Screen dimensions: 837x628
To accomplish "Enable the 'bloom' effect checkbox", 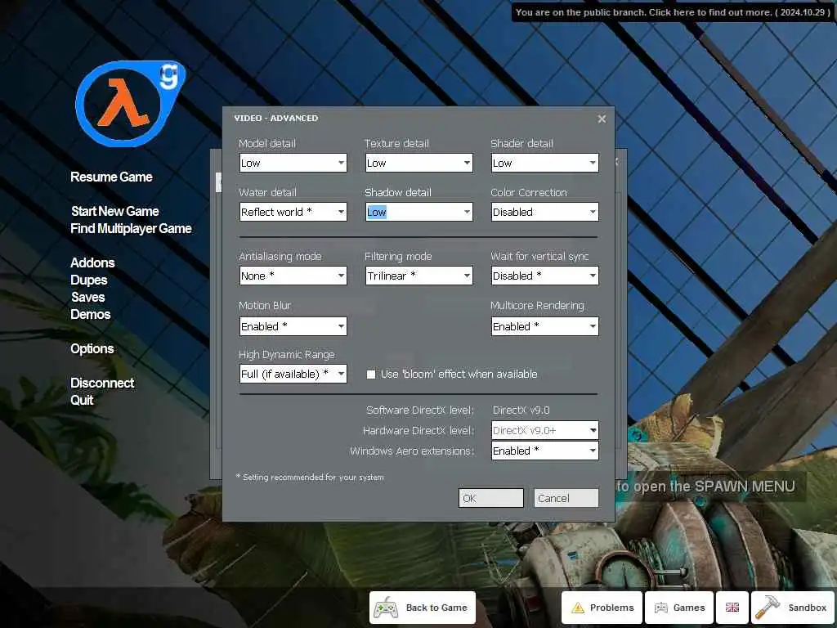I will [x=371, y=375].
